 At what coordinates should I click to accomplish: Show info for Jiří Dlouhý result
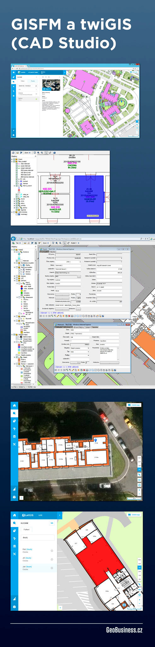coord(52,559)
